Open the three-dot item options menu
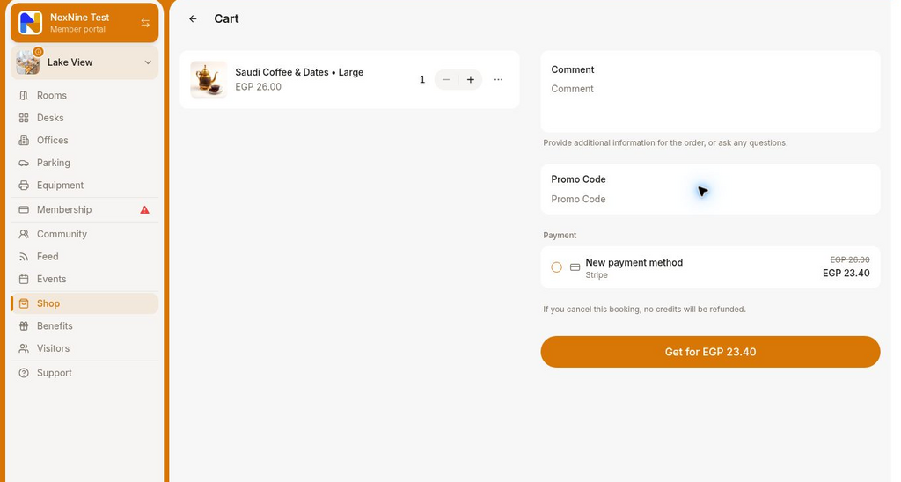Image resolution: width=901 pixels, height=482 pixels. tap(498, 80)
